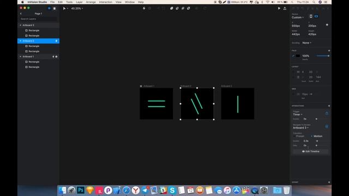This screenshot has width=349, height=196.
Task: Go back using the arrow next to Page 1
Action: [x=21, y=14]
